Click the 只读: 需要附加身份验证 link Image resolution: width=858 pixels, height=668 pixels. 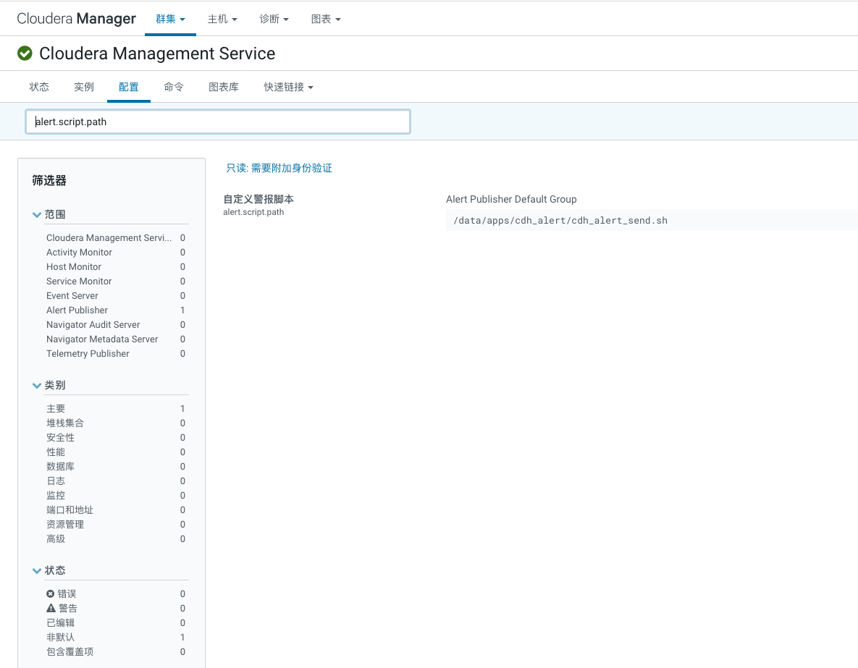[x=279, y=168]
